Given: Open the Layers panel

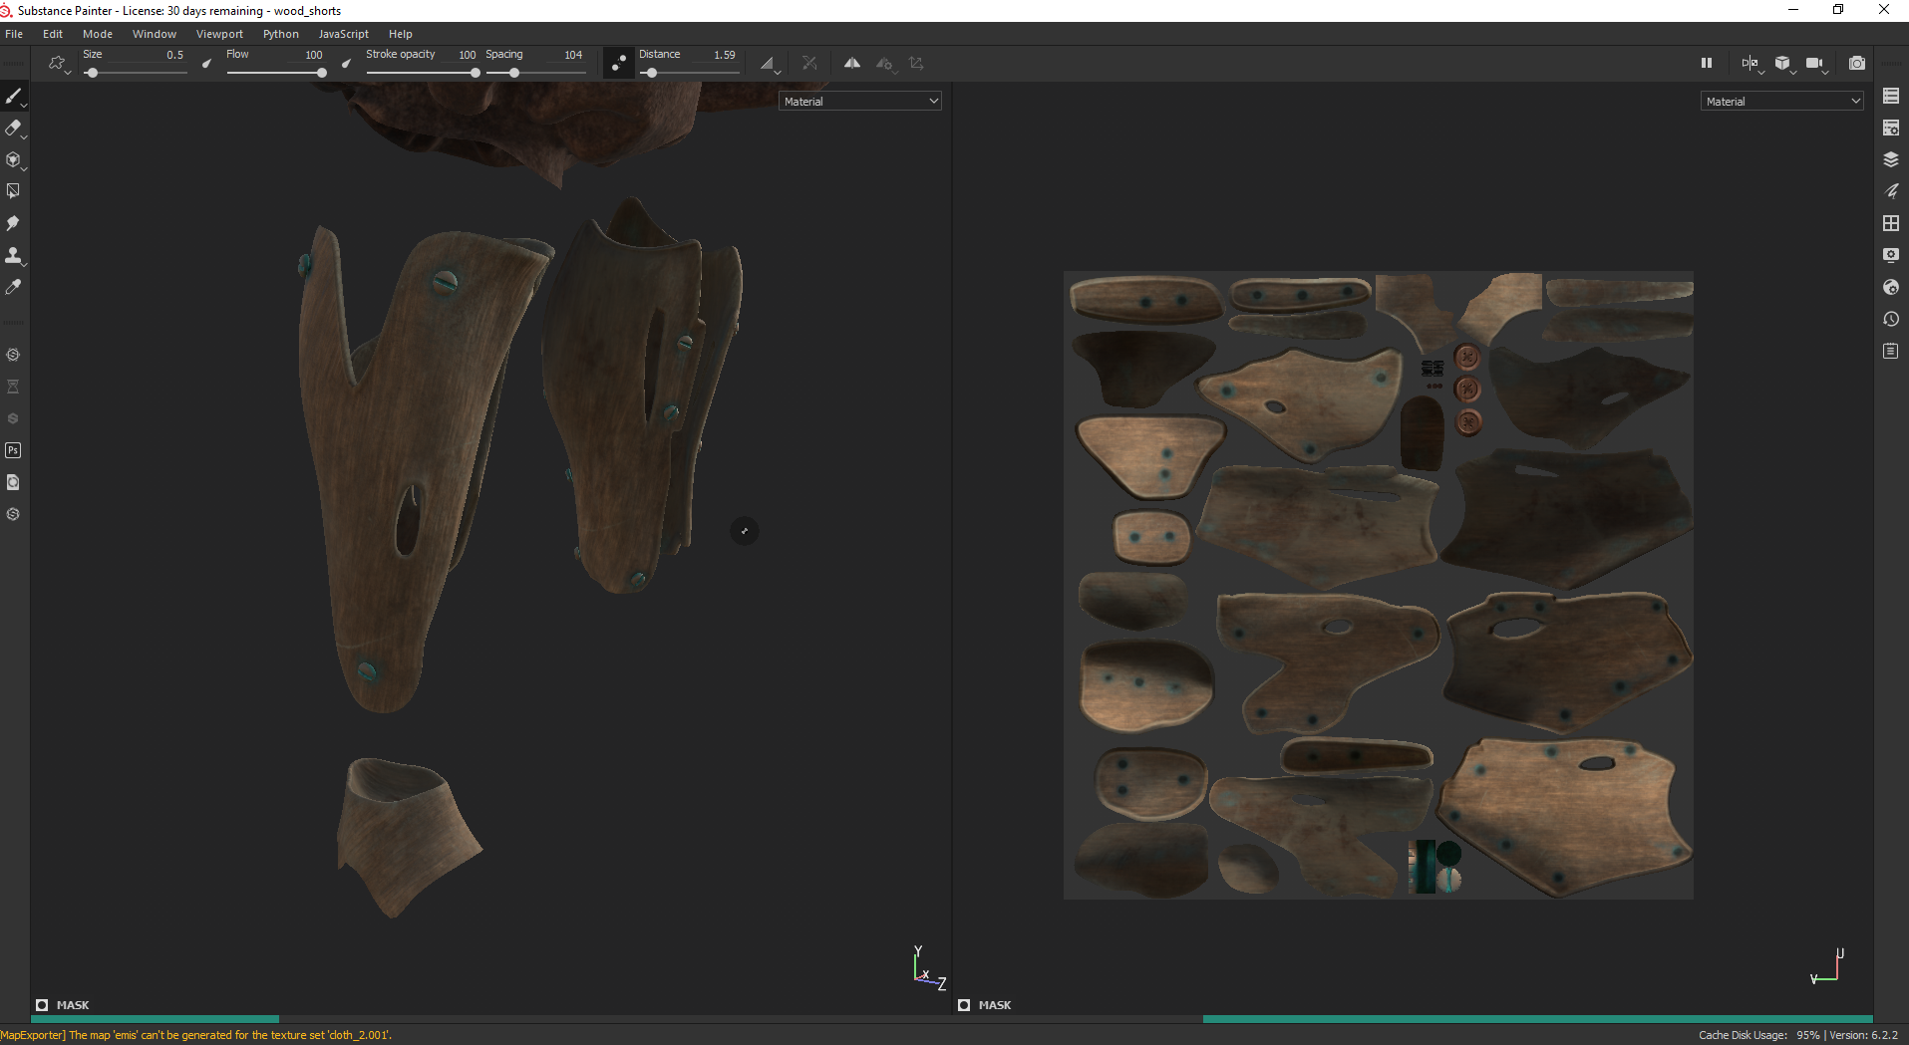Looking at the screenshot, I should [x=1891, y=159].
